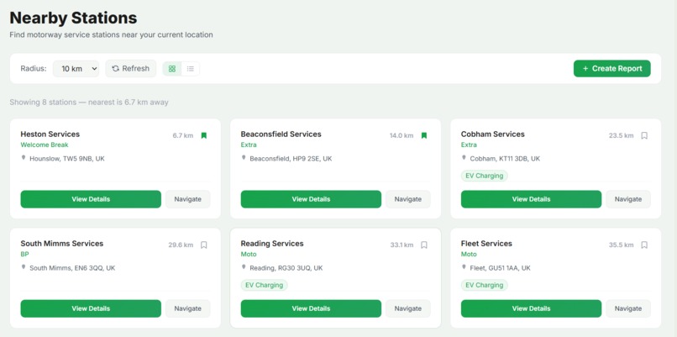677x337 pixels.
Task: Click the 29.6 km distance value
Action: click(x=181, y=245)
